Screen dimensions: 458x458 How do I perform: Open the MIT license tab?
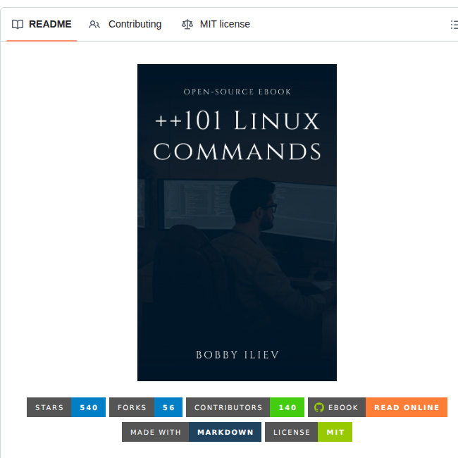pyautogui.click(x=216, y=24)
